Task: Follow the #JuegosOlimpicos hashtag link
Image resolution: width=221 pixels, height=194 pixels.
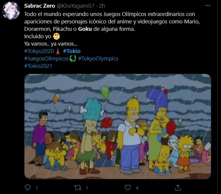Action: click(x=46, y=58)
